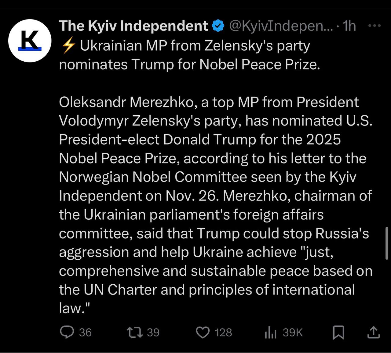Click the @KyivIndepen... handle
Screen dimensions: 391x353
[x=281, y=26]
